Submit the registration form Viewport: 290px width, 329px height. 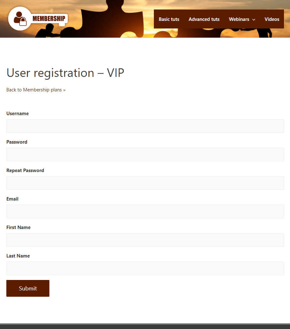click(x=28, y=288)
